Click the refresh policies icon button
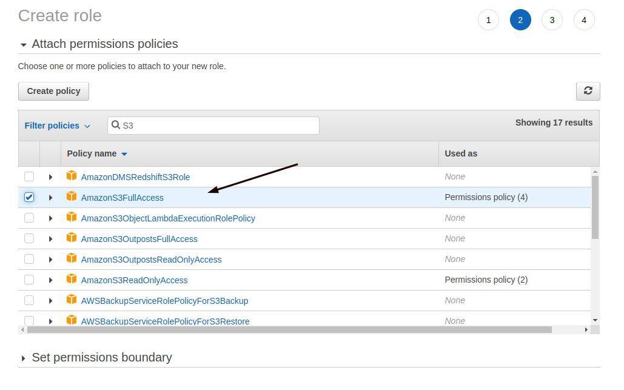The width and height of the screenshot is (624, 390). 588,91
